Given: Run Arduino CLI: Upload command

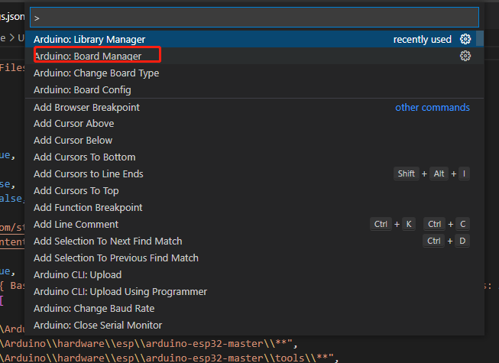Looking at the screenshot, I should pyautogui.click(x=77, y=275).
